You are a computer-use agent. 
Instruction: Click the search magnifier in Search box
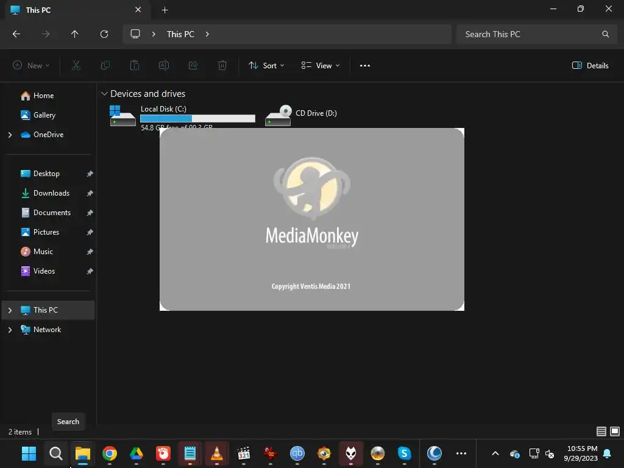(x=605, y=34)
